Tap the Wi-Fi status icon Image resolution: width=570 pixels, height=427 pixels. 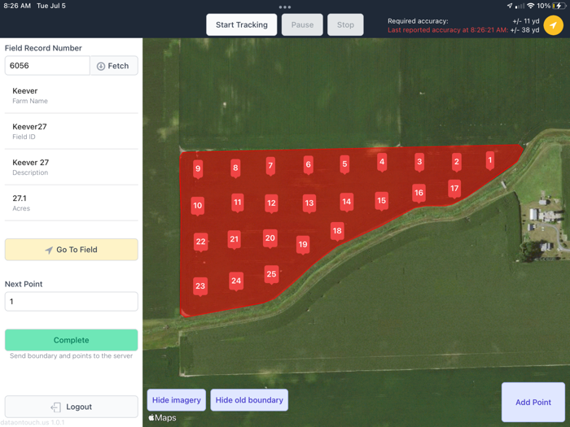531,6
